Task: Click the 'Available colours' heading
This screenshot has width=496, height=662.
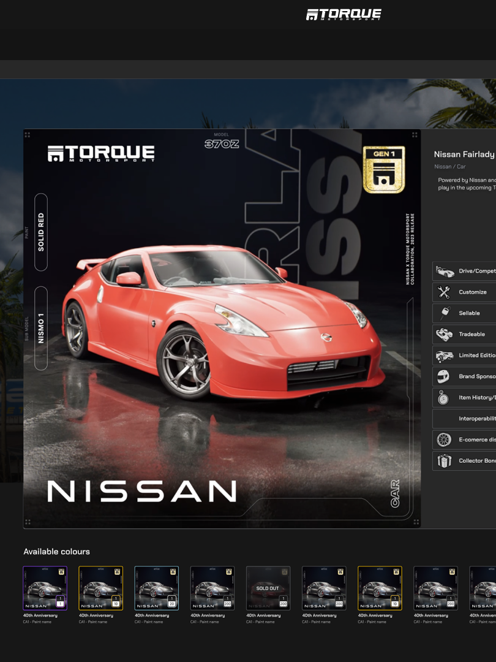Action: click(56, 552)
